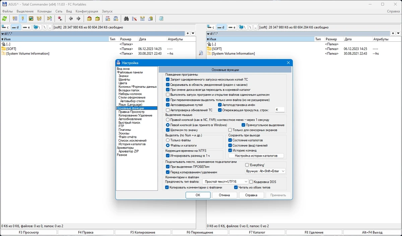The width and height of the screenshot is (402, 236).
Task: Open right panel directory history dropdown arrow
Action: (x=398, y=33)
